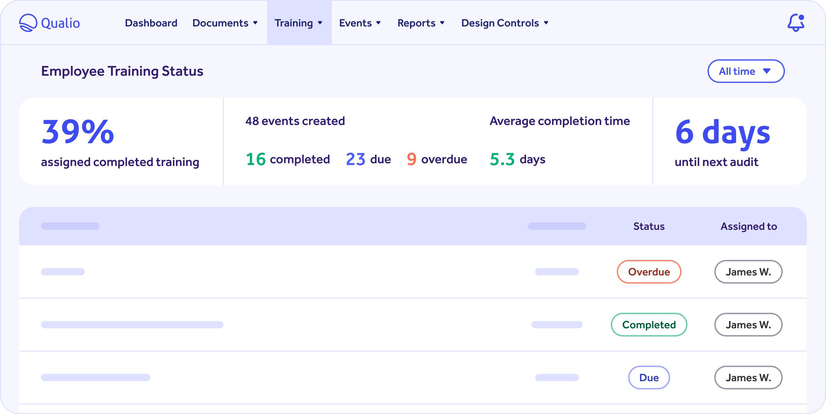
Task: Click the Completed status badge
Action: click(649, 325)
